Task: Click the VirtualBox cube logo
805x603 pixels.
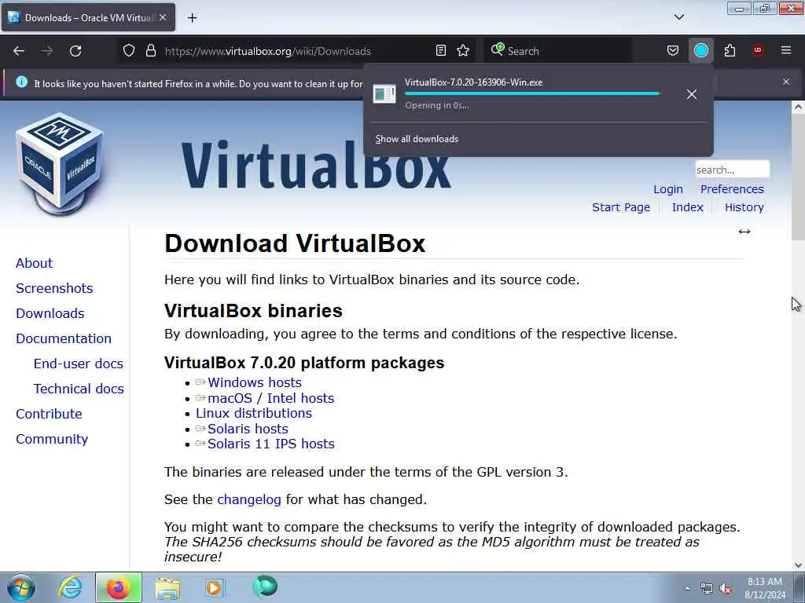Action: [x=59, y=164]
